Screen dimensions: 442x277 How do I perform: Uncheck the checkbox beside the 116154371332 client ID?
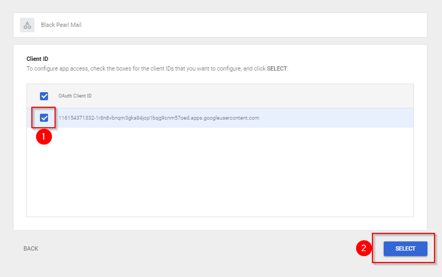[44, 118]
